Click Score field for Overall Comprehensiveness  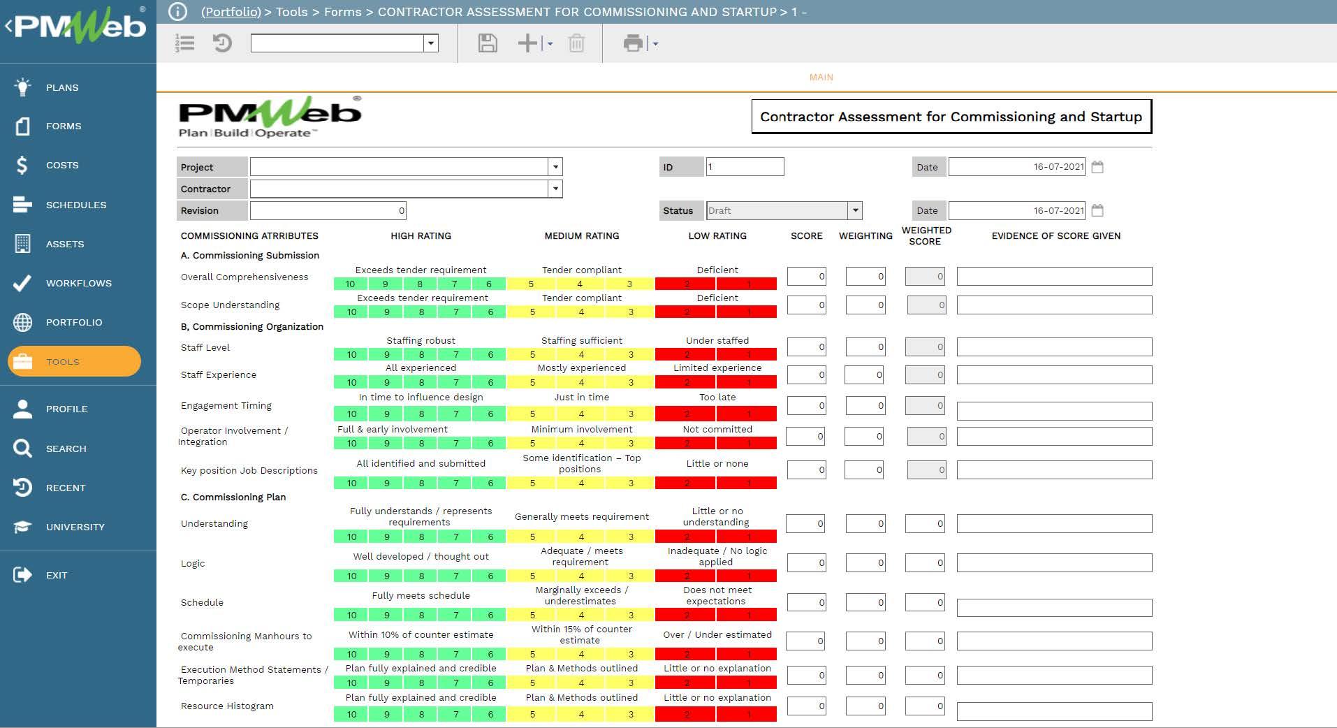[806, 276]
